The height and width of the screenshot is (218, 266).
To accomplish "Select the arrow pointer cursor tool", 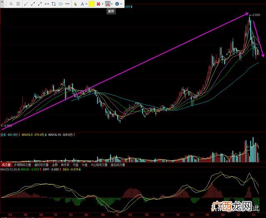I will pos(76,4).
